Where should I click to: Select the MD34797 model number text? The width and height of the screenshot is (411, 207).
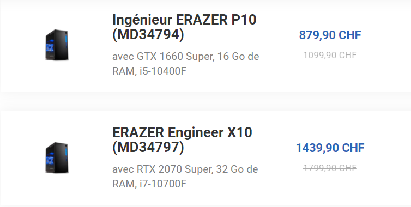[x=148, y=147]
